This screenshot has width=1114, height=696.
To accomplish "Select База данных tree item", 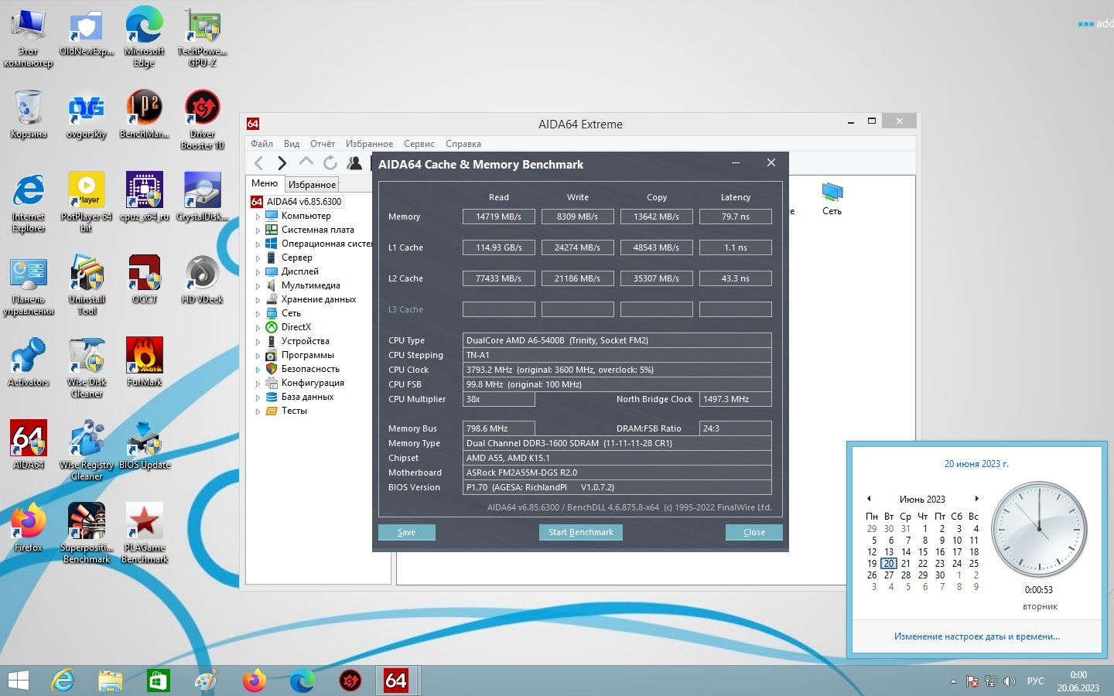I will 307,397.
